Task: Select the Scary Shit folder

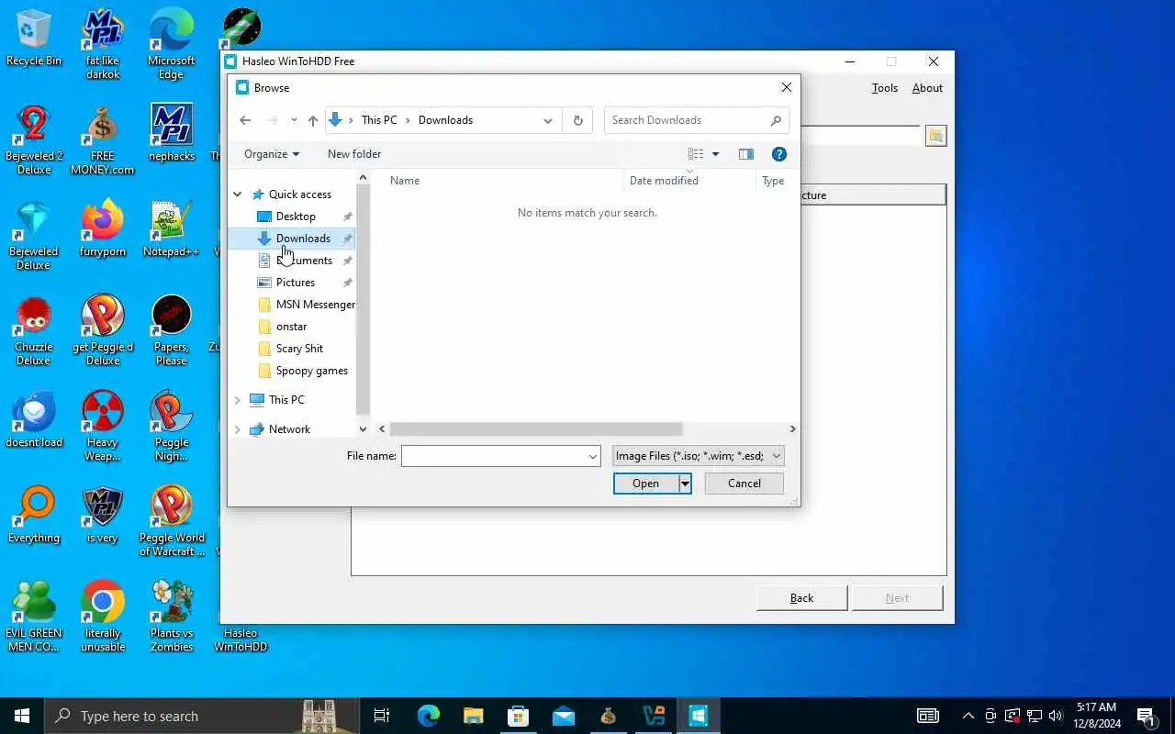Action: [x=299, y=349]
